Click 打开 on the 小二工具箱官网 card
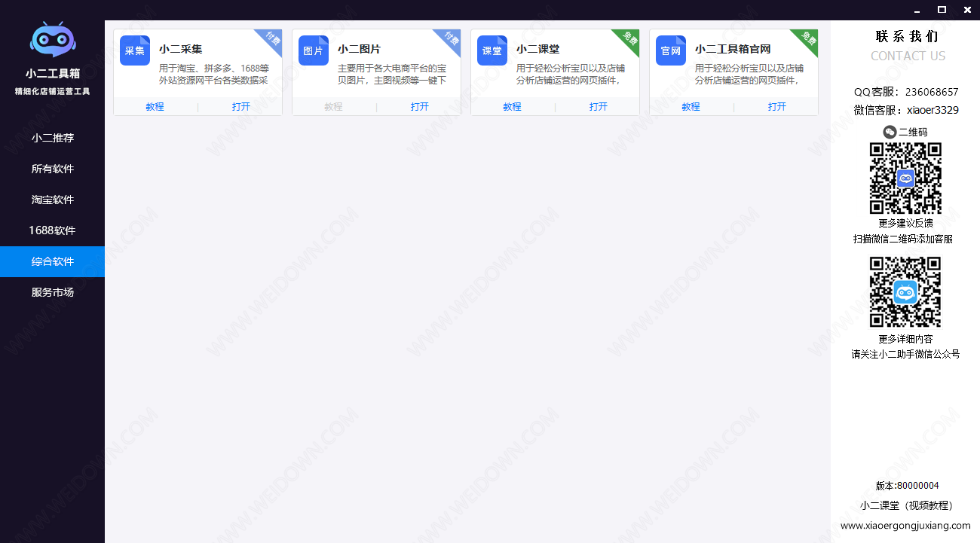 (777, 107)
